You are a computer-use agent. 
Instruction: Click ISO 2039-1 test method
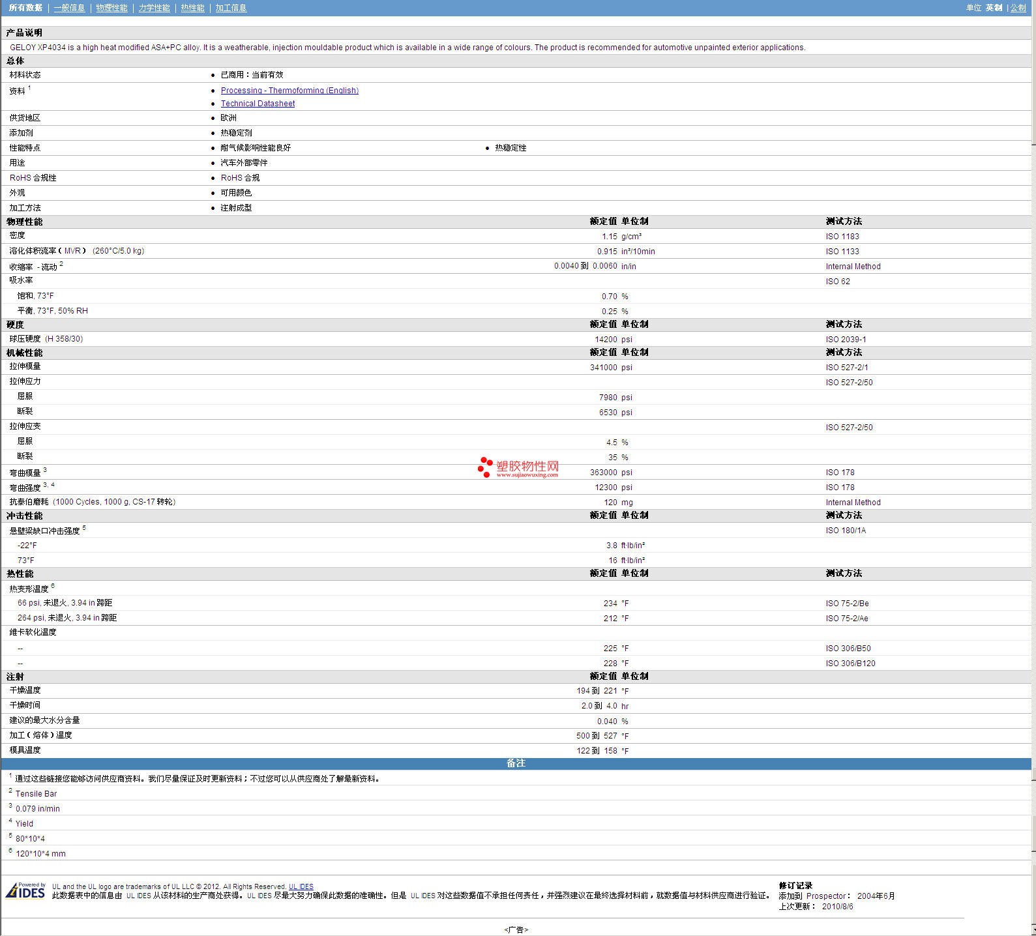pos(846,340)
